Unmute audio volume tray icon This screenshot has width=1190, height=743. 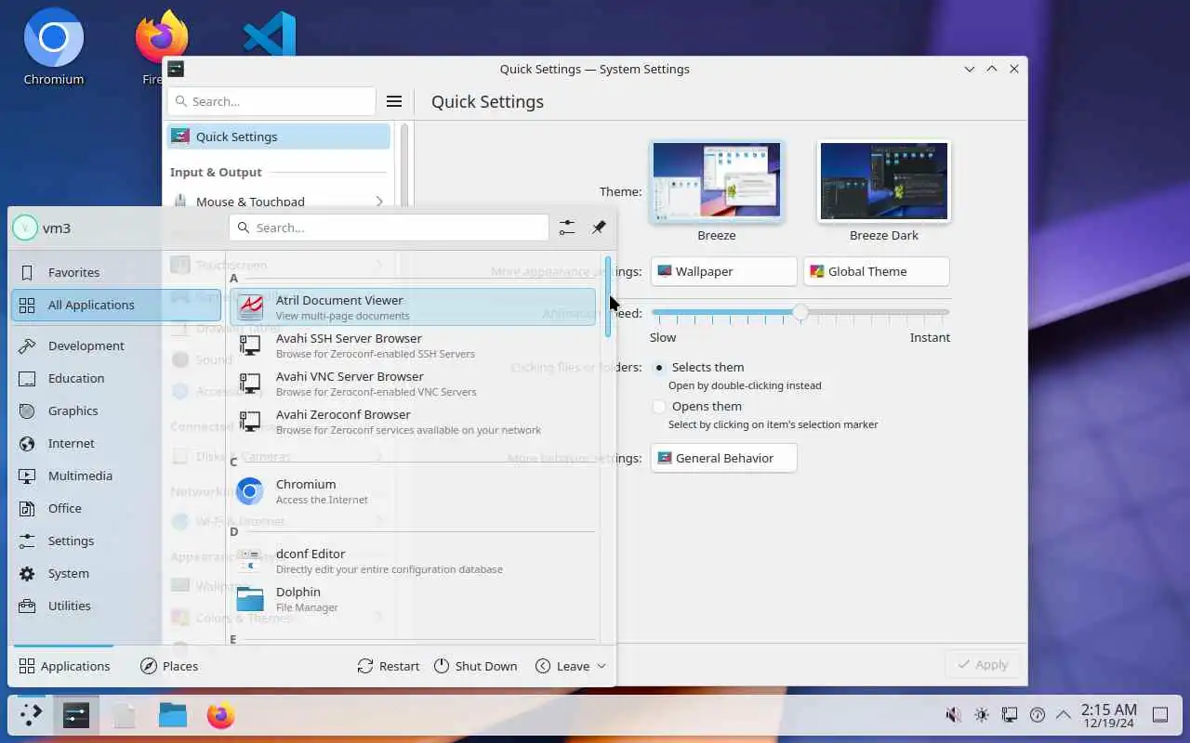pos(953,715)
